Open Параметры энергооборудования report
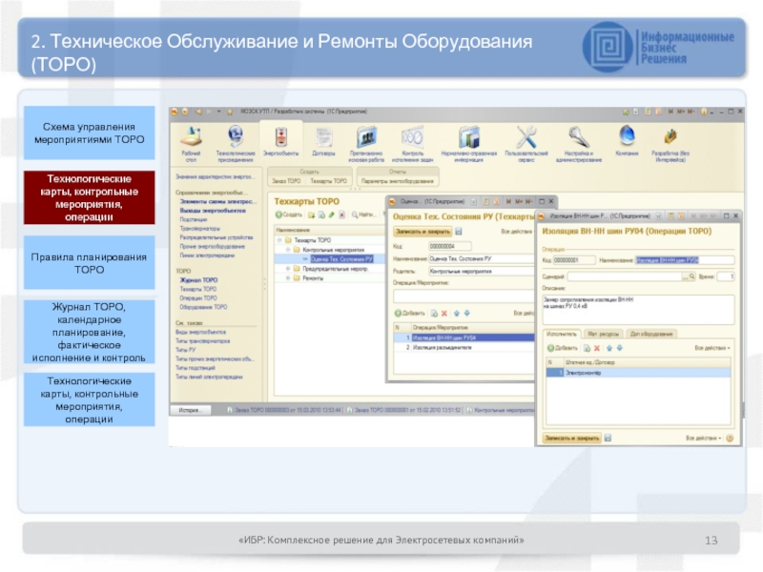This screenshot has height=572, width=763. (x=397, y=181)
